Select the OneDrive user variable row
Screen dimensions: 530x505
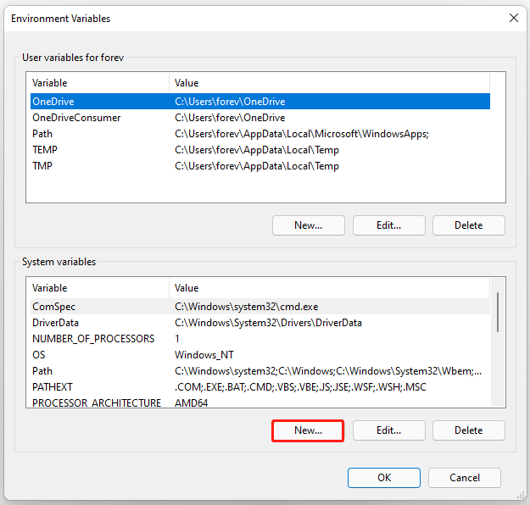[x=260, y=102]
